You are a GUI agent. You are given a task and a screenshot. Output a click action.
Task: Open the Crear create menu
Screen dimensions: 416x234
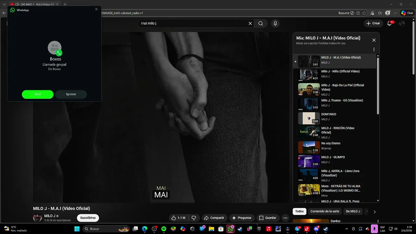pos(373,23)
